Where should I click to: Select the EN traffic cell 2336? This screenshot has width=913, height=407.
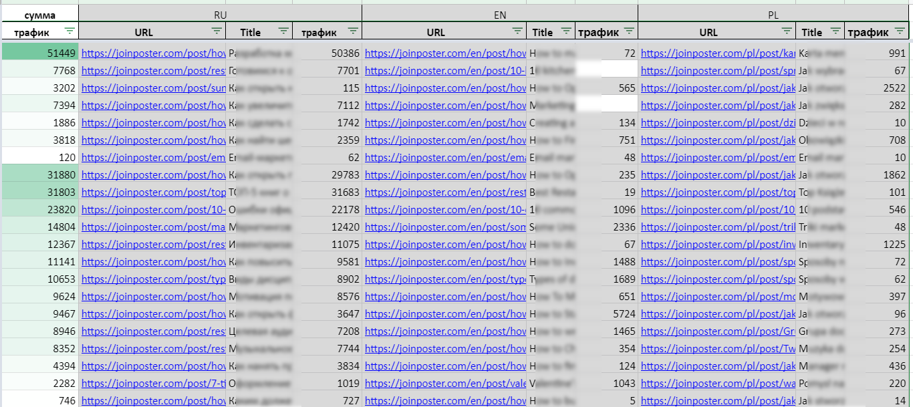[x=606, y=227]
